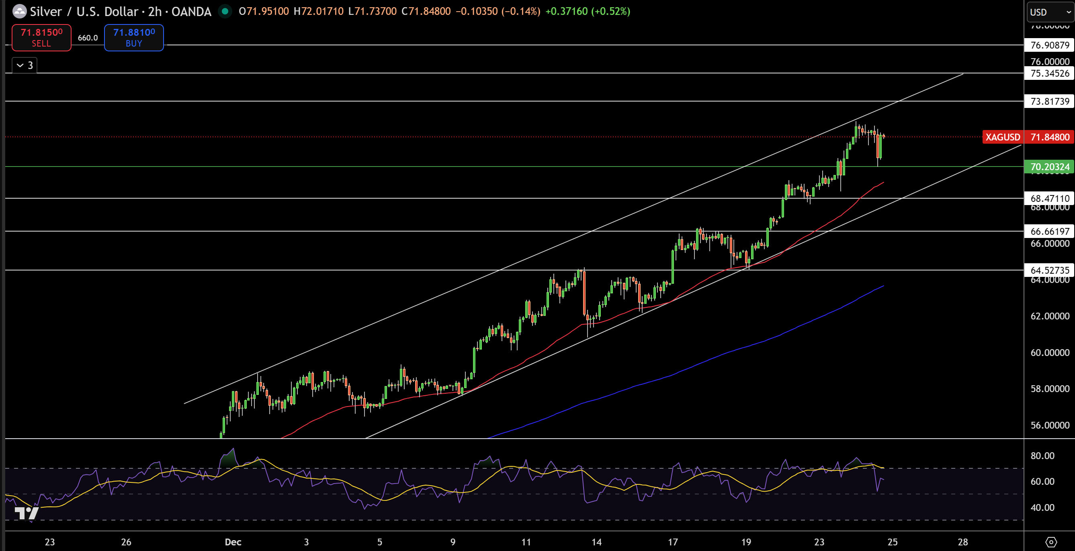Open chart settings gear icon
The height and width of the screenshot is (551, 1075).
1051,542
